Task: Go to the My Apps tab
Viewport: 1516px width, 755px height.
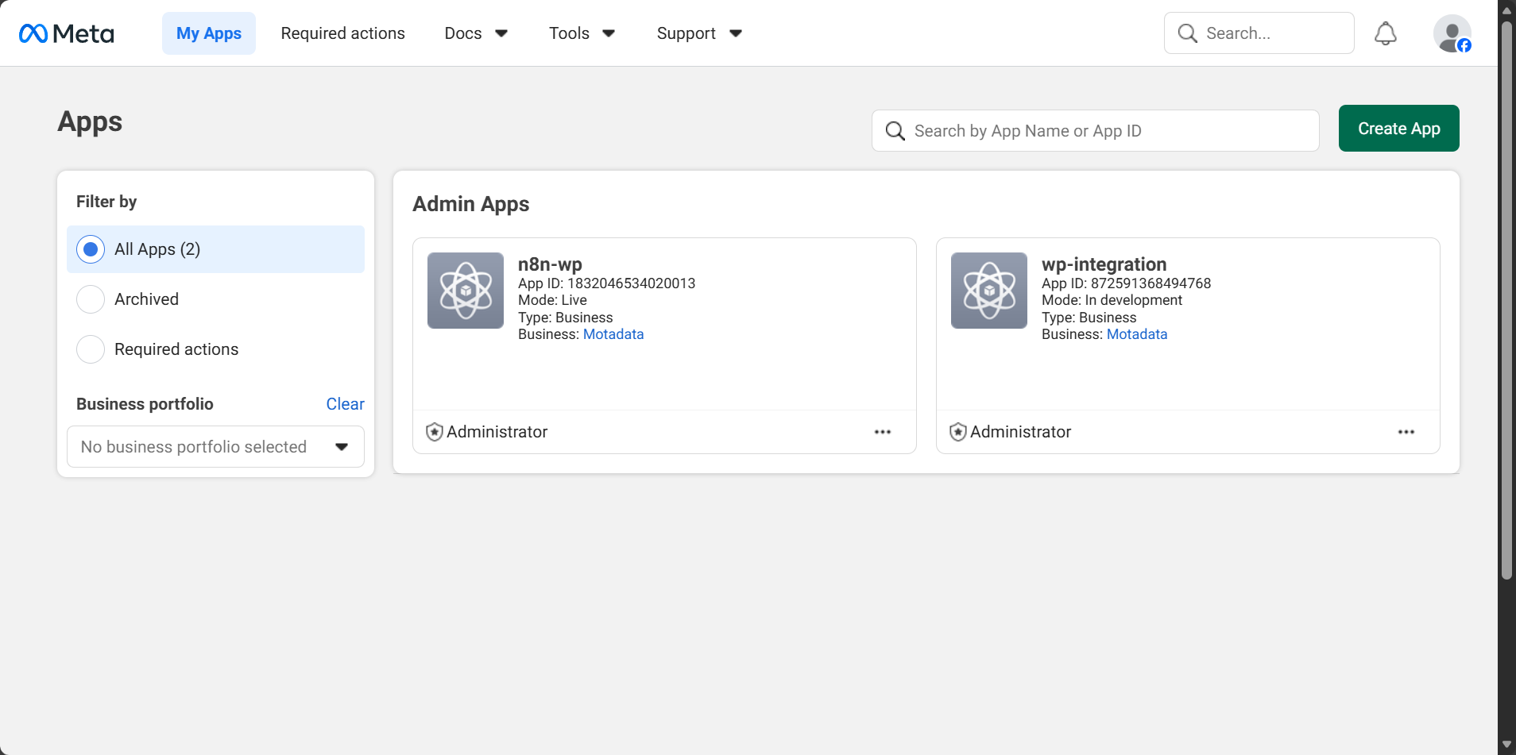Action: tap(209, 33)
